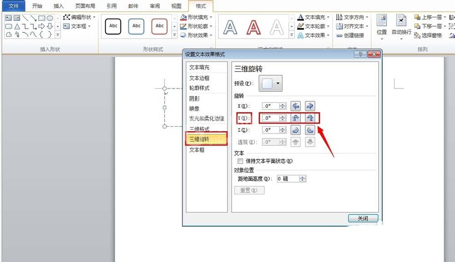
Task: Choose the Rounded Rectangle shape
Action: 9,26
